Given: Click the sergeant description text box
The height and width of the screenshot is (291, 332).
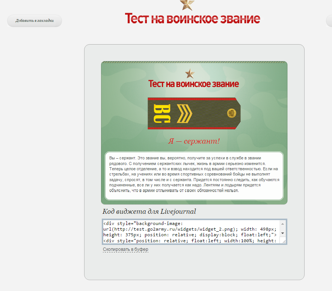Looking at the screenshot, I should coord(194,175).
